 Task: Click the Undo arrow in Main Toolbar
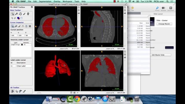pyautogui.click(x=12, y=18)
